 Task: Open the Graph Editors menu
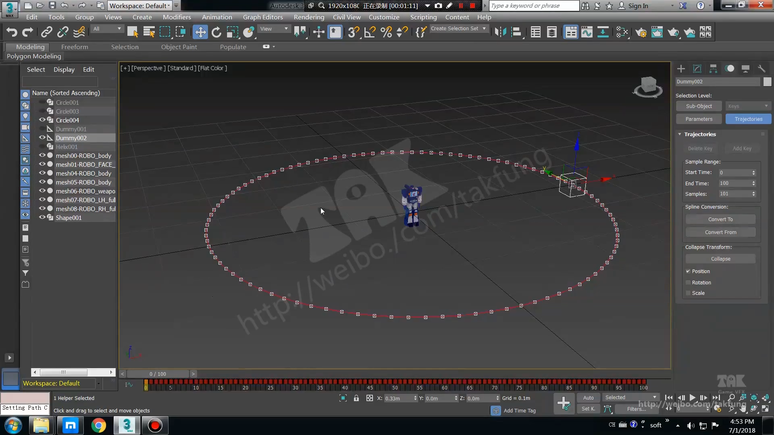pyautogui.click(x=262, y=17)
